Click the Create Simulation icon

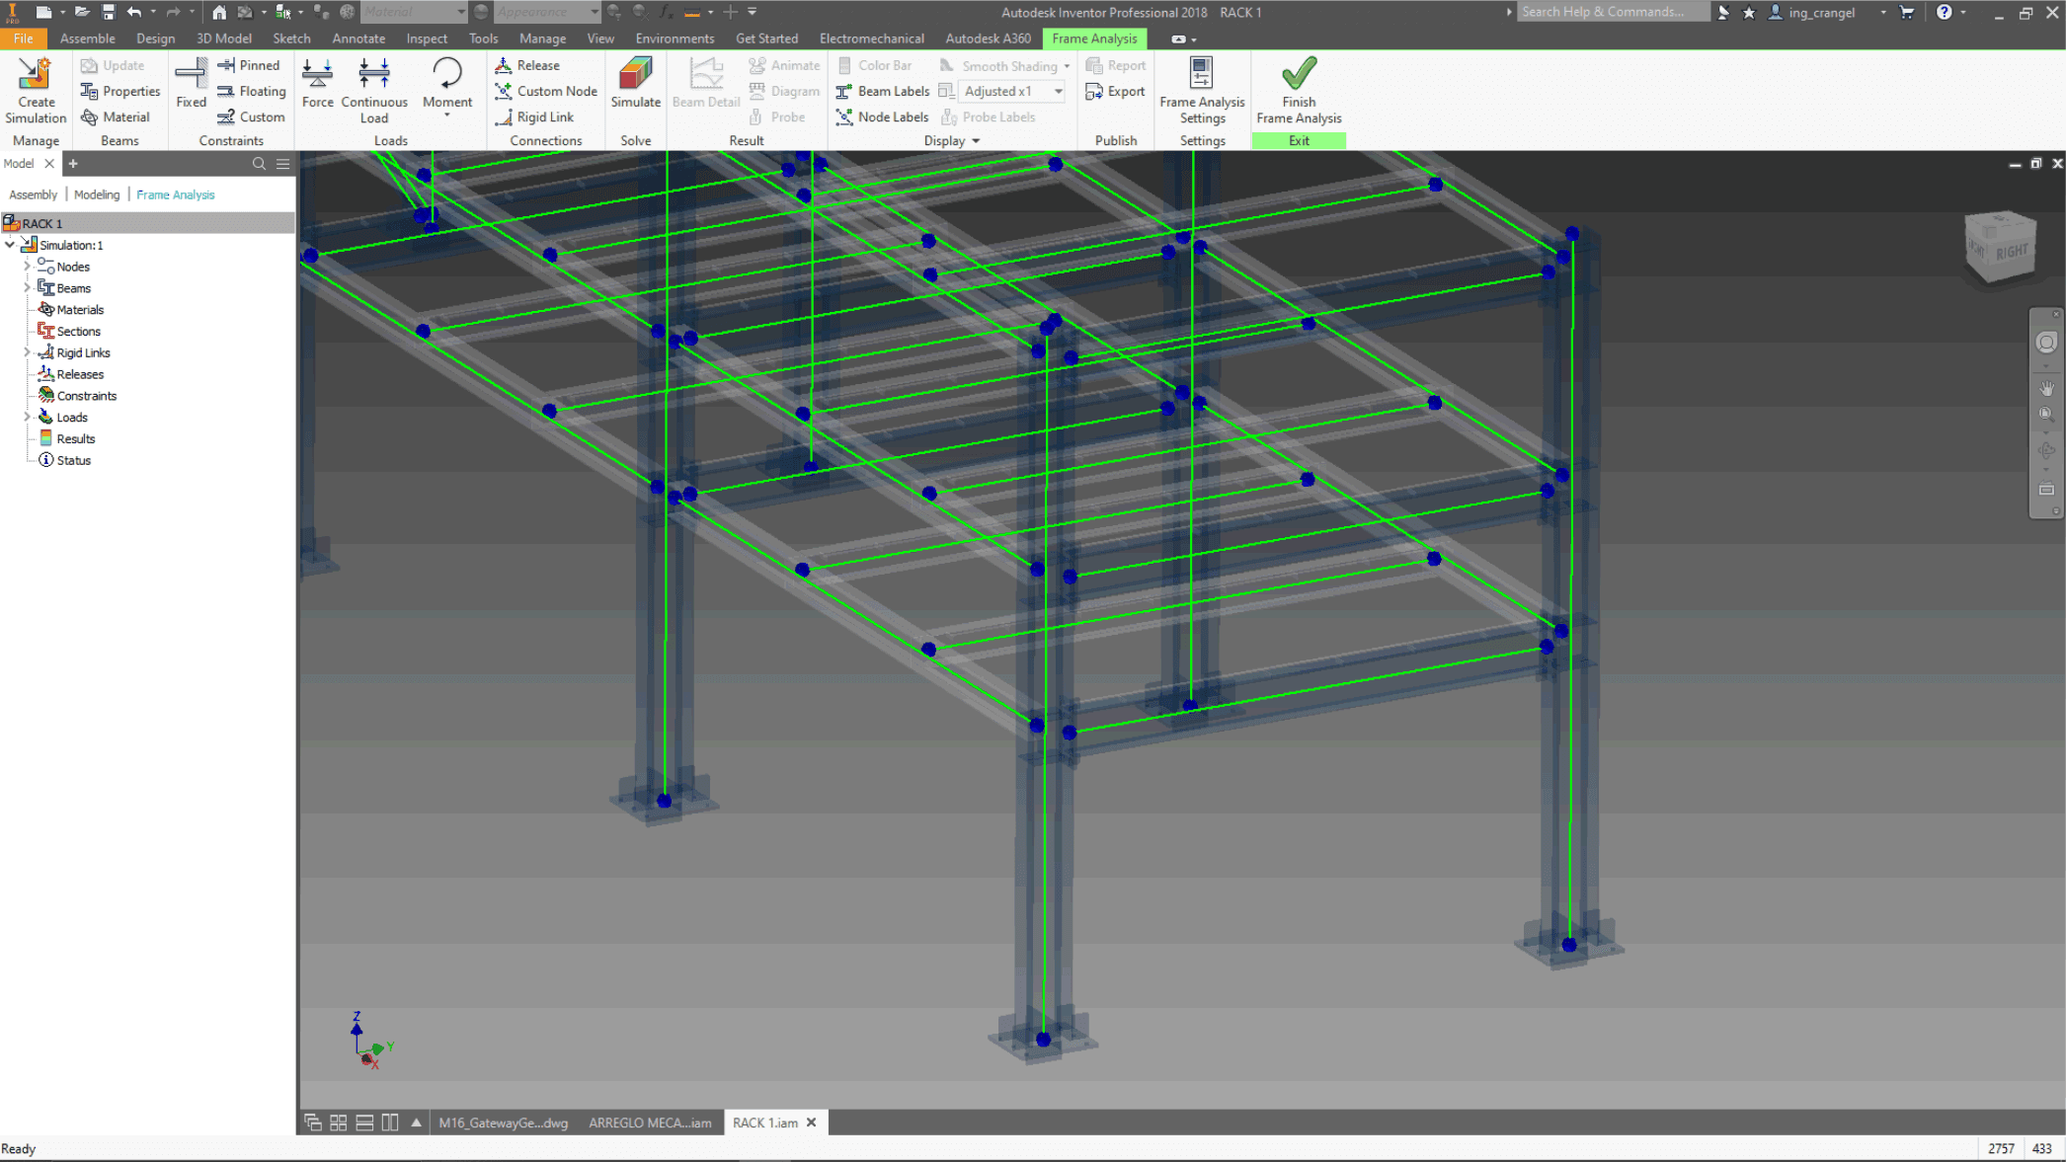36,91
